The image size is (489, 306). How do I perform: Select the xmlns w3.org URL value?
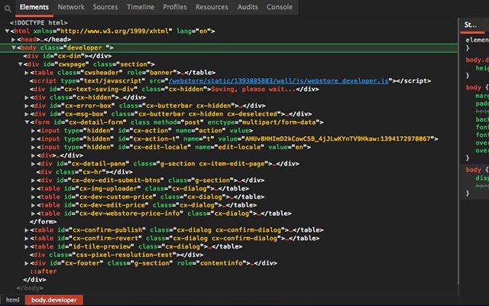[x=115, y=31]
